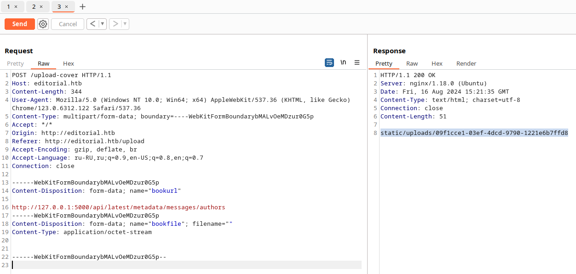This screenshot has width=576, height=274.
Task: Add a new Repeater tab
Action: tap(83, 7)
